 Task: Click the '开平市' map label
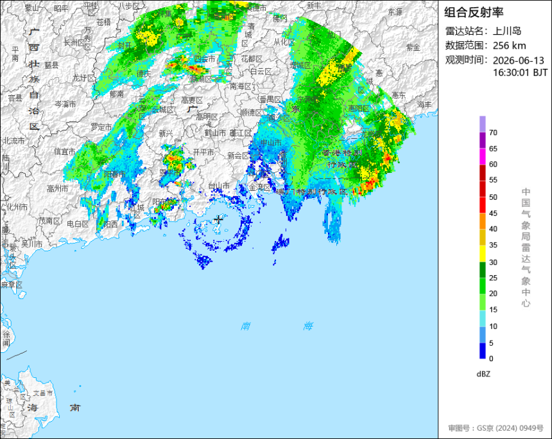click(203, 152)
